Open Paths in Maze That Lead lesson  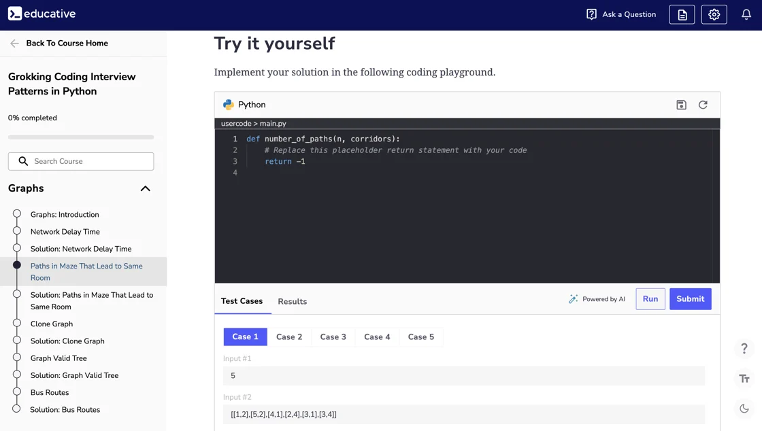click(86, 272)
